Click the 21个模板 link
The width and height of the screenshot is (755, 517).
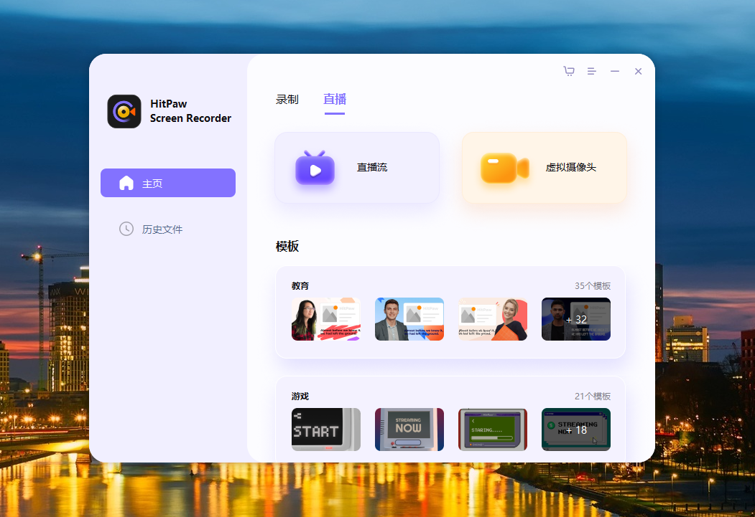pos(592,397)
